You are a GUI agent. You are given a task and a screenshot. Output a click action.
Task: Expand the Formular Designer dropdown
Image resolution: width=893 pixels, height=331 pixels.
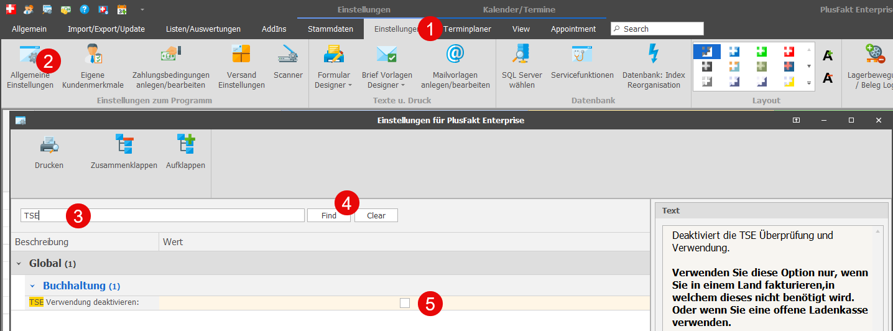click(333, 85)
